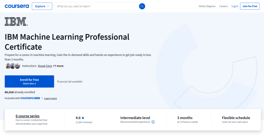This screenshot has height=136, width=264.
Task: Go to the Careers page
Action: click(x=224, y=6)
